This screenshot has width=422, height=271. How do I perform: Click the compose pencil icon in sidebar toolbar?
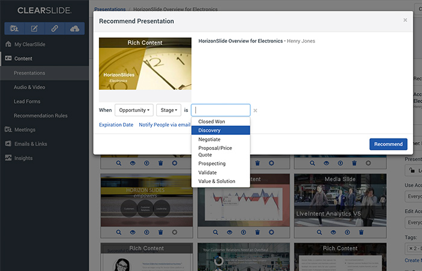tap(34, 28)
